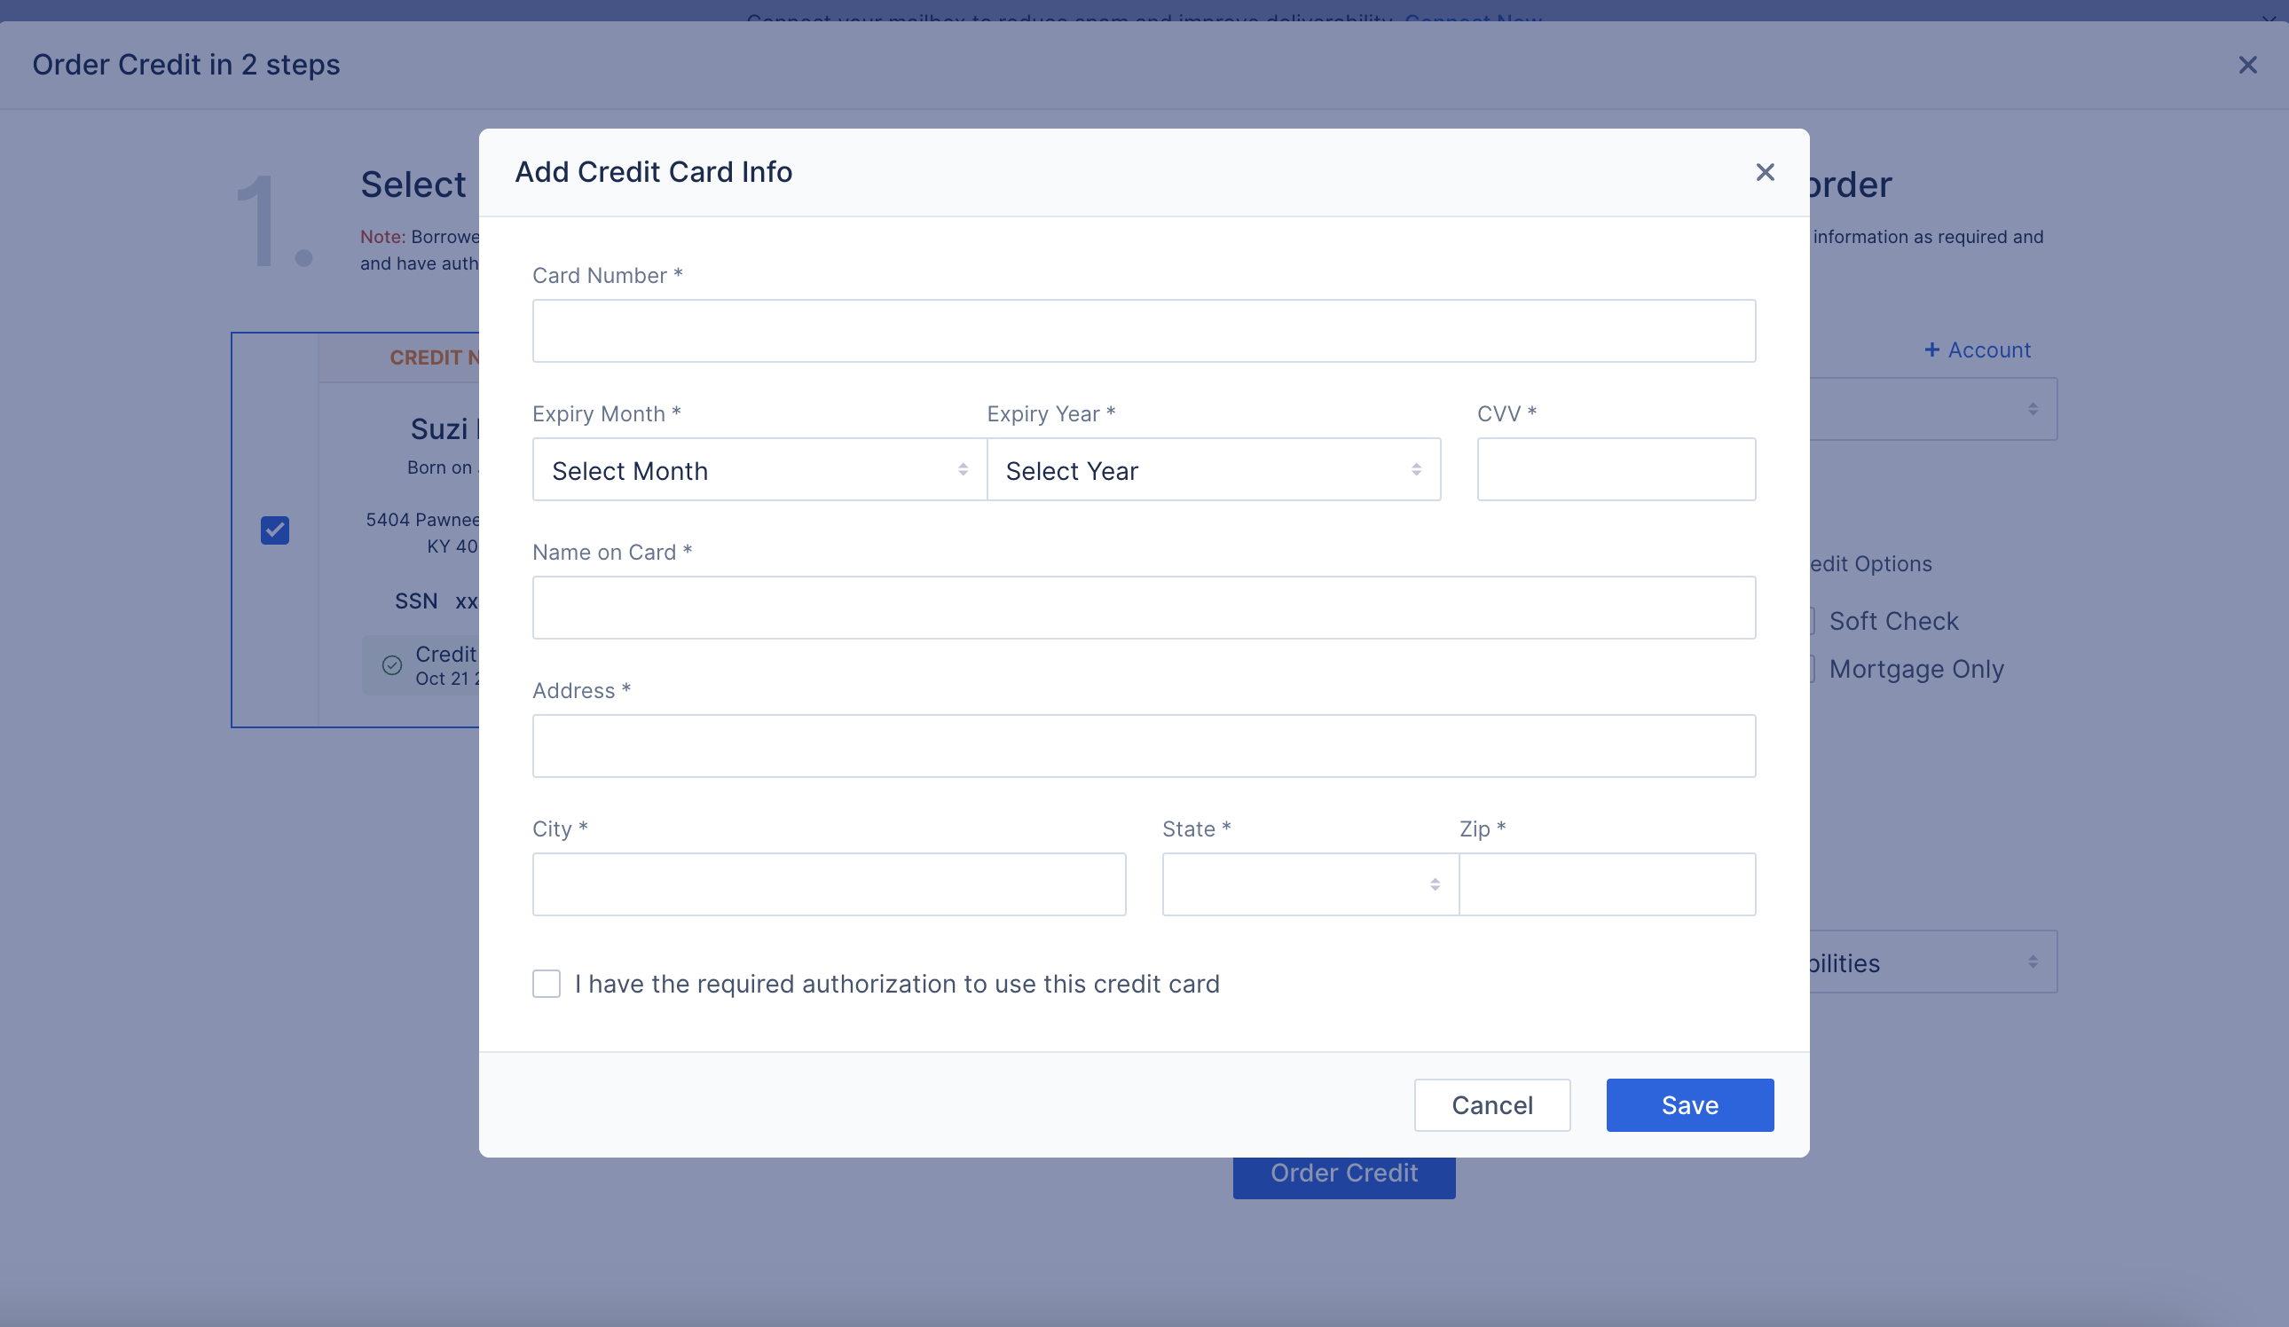Open the Select Year dropdown

pyautogui.click(x=1213, y=469)
